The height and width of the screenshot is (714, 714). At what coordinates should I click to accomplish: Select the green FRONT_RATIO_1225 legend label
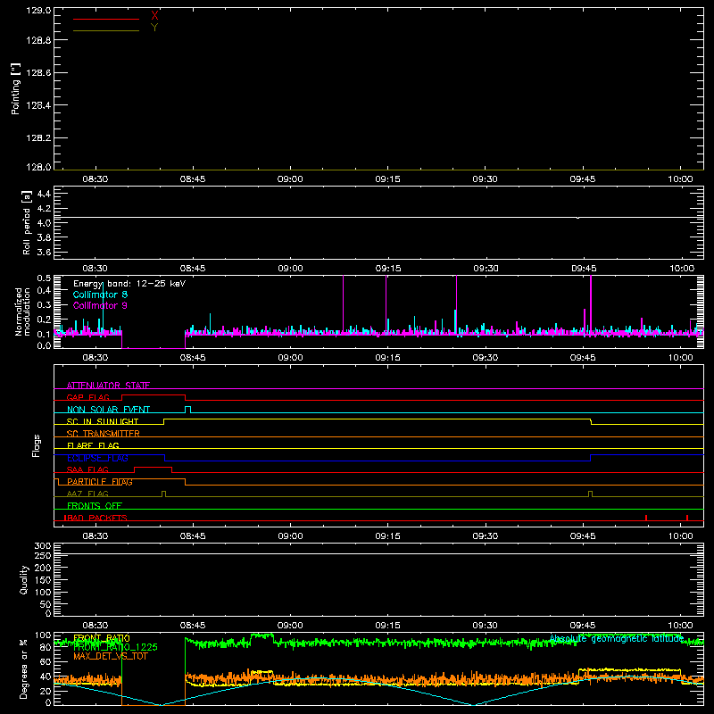click(x=115, y=647)
